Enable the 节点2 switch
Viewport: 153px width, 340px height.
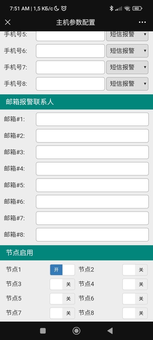click(135, 270)
